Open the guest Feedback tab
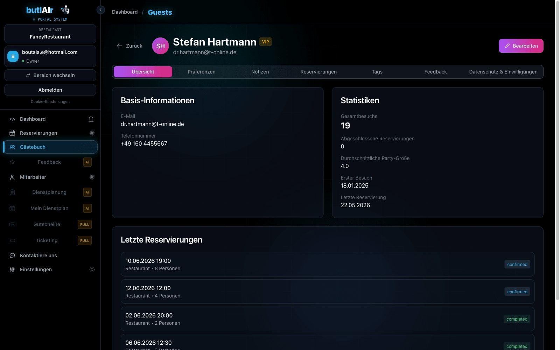Screen dimensions: 560x350 tap(435, 72)
